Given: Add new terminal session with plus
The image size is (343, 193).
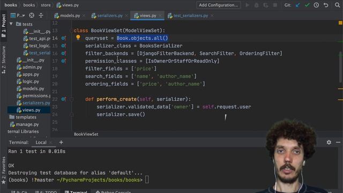Looking at the screenshot, I should (x=61, y=142).
